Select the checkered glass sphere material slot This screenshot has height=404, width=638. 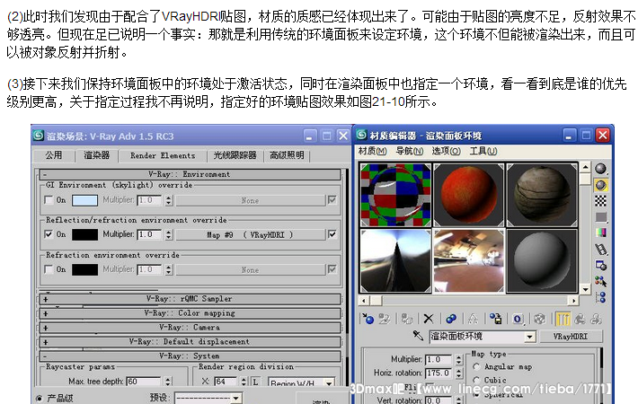point(395,195)
